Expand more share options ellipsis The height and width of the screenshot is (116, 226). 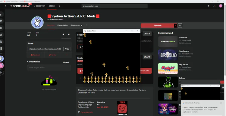[x=67, y=55]
